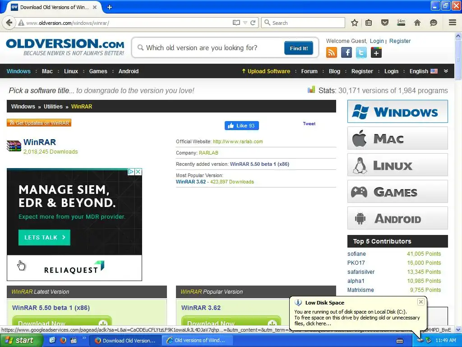Click the browser back arrow button
The height and width of the screenshot is (347, 462).
[x=9, y=23]
